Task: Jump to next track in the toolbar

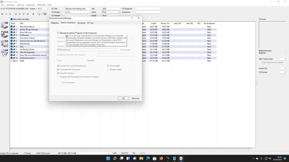Action: click(27, 14)
